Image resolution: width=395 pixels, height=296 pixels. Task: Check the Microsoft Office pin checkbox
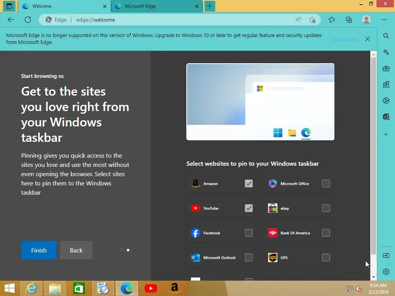326,183
